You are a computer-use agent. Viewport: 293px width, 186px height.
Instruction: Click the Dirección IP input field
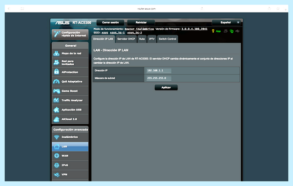159,71
